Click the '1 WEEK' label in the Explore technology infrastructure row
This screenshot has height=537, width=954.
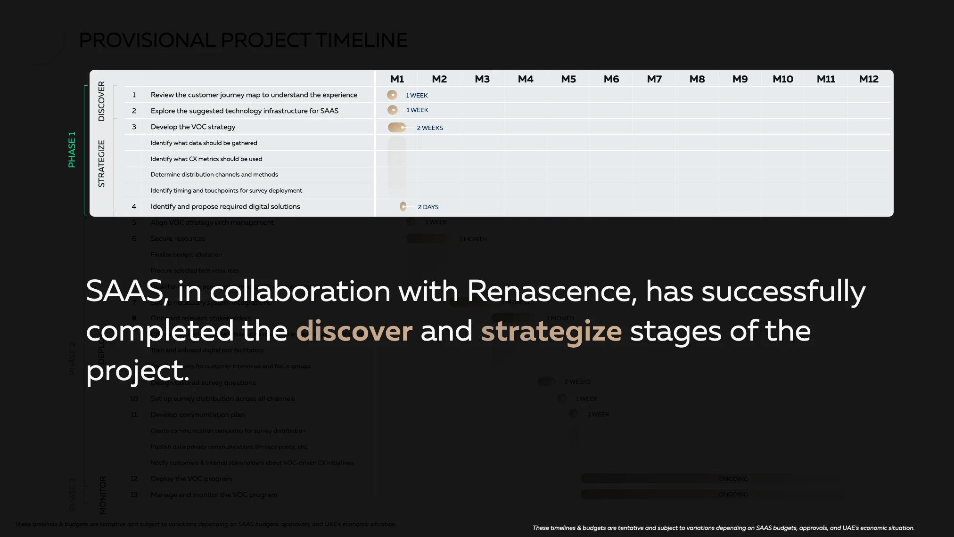point(418,110)
